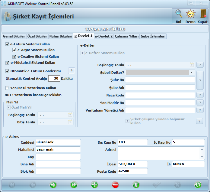Click the grayed save checkmark icon

tap(157, 185)
